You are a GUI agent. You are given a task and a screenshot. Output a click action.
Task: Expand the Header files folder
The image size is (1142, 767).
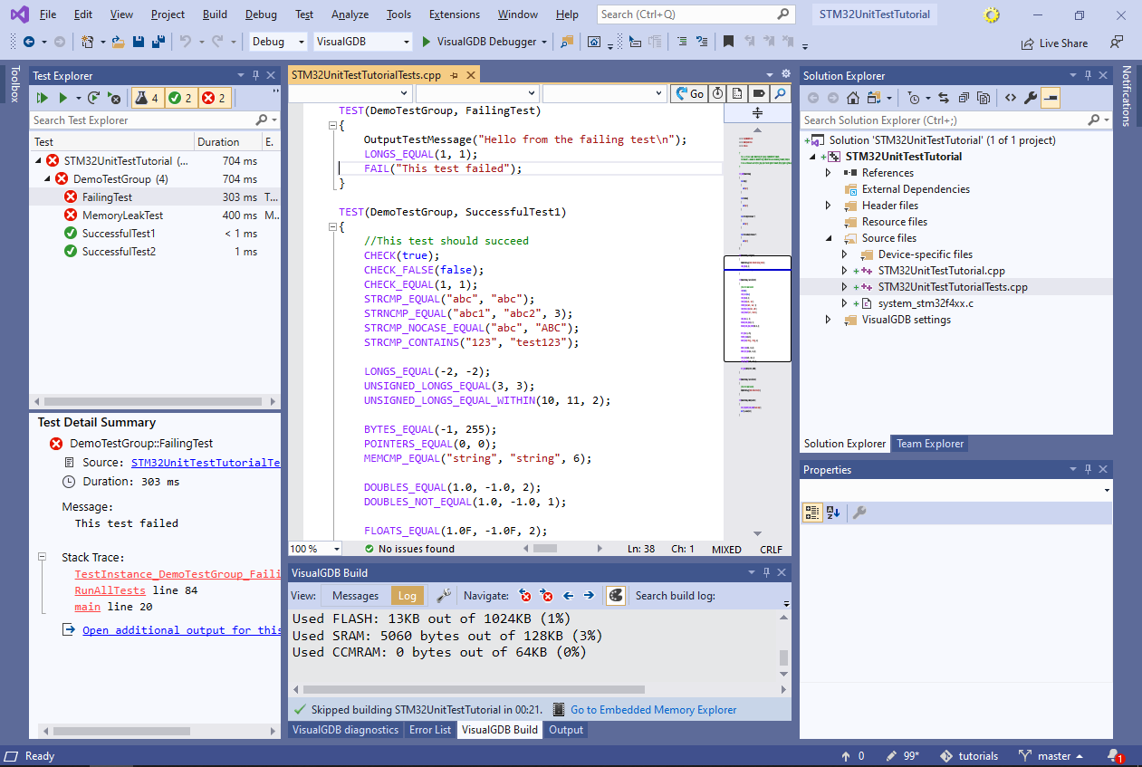pos(828,206)
